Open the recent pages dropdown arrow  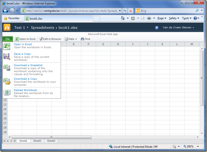[x=17, y=11]
